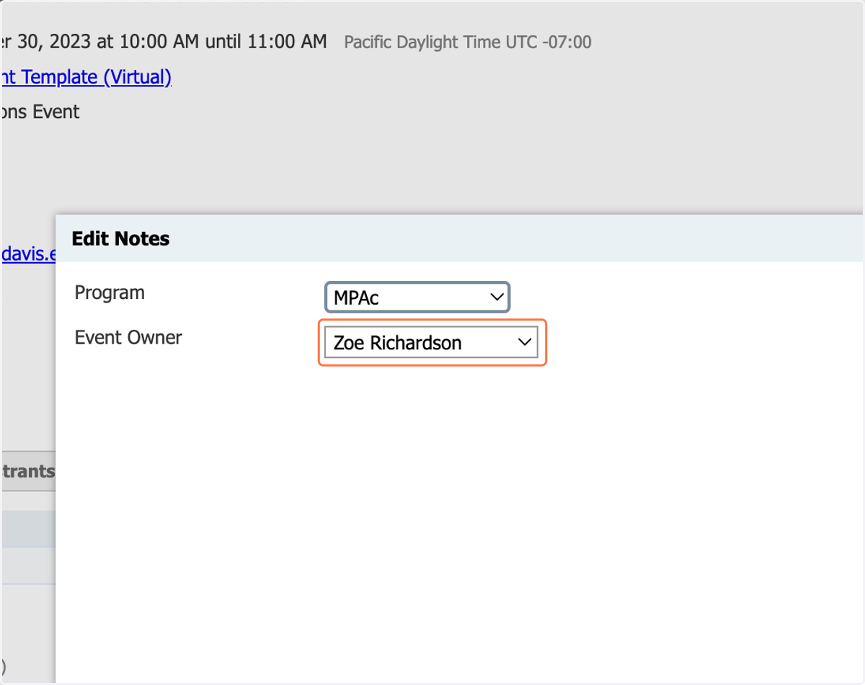Click the Pacific Daylight Time UTC -07:00 text
The image size is (865, 685).
tap(468, 42)
